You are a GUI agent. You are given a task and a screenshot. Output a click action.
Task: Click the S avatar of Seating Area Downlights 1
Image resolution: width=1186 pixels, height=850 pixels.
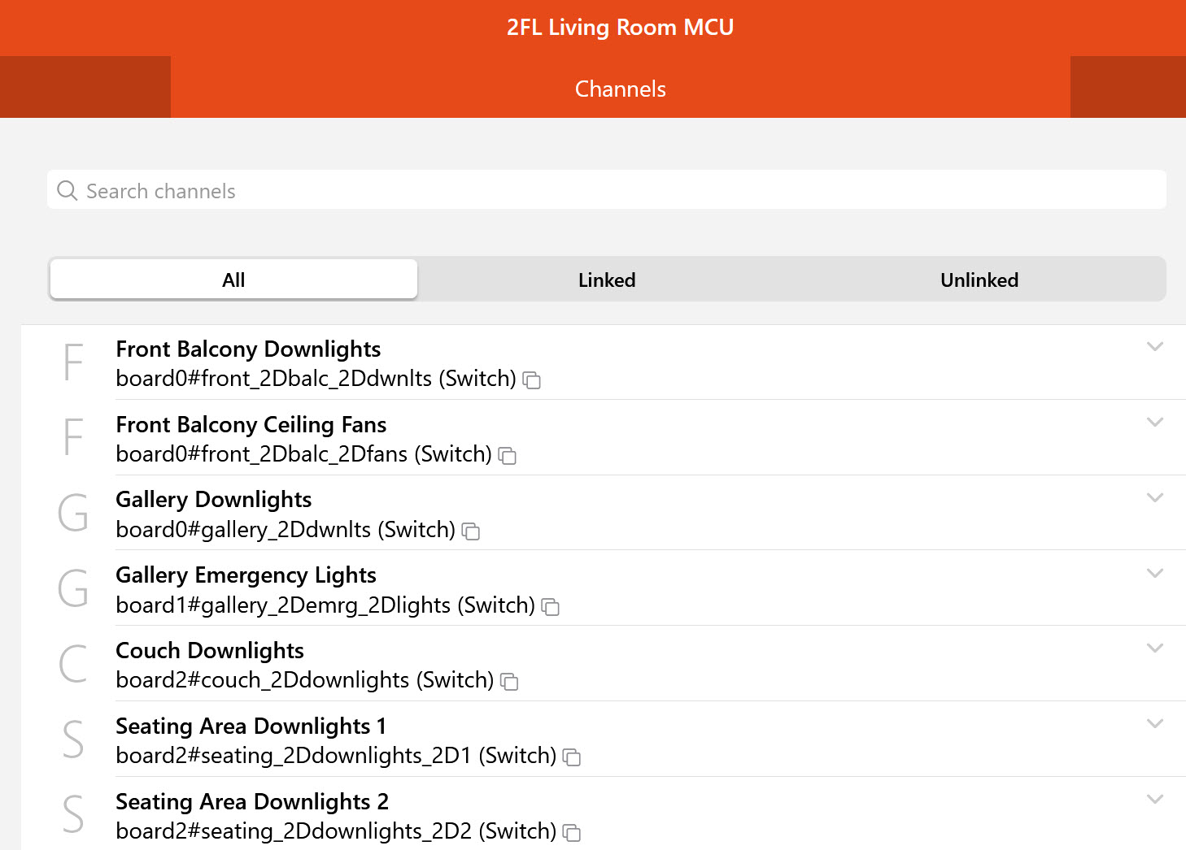click(x=73, y=739)
